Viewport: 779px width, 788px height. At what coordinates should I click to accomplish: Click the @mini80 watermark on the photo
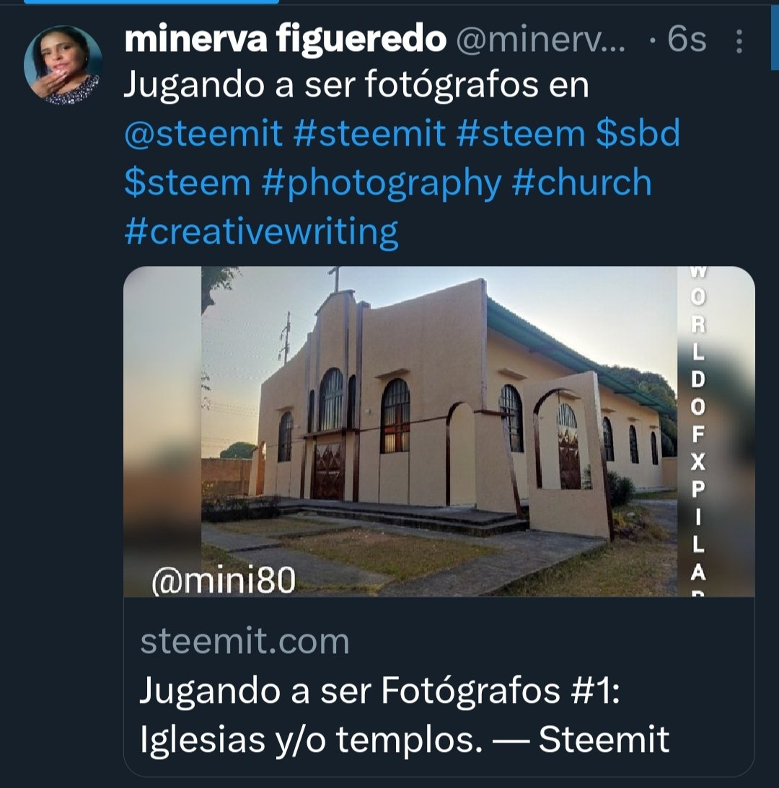pyautogui.click(x=224, y=580)
